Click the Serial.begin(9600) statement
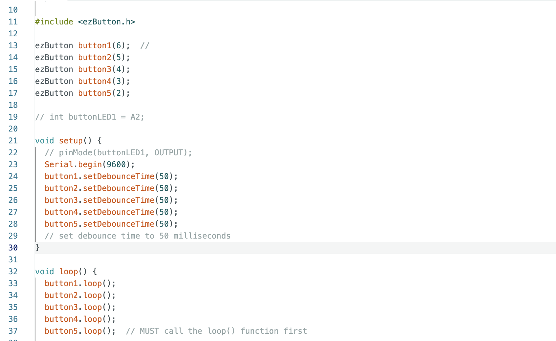The width and height of the screenshot is (556, 341). pos(90,165)
